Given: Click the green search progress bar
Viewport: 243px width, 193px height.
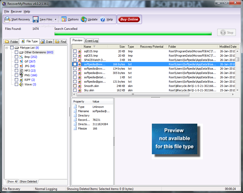Looking at the screenshot, I should pyautogui.click(x=133, y=34).
